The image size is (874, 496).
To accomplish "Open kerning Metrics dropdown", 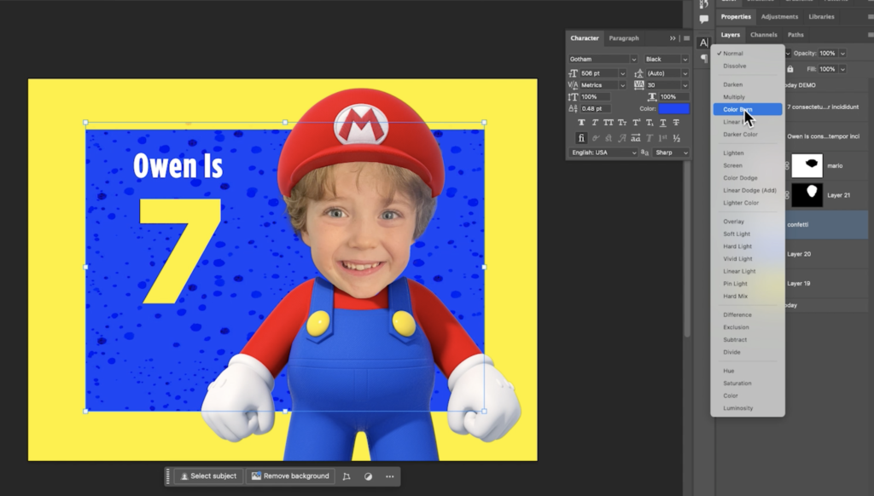I will coord(622,85).
